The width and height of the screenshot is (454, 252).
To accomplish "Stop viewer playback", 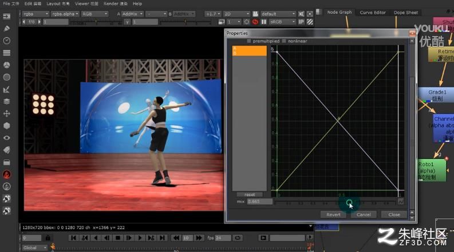I will click(118, 238).
